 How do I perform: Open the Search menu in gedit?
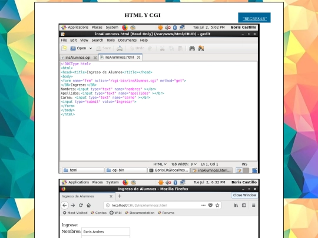coord(97,41)
